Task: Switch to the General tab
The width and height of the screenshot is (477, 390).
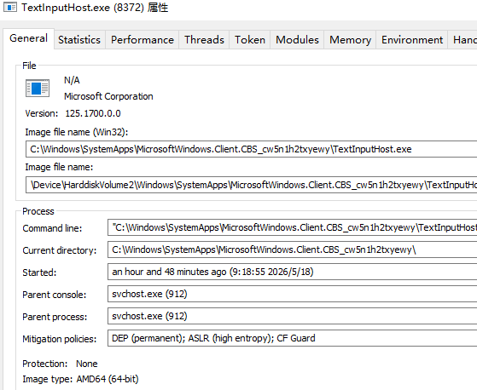Action: click(29, 38)
